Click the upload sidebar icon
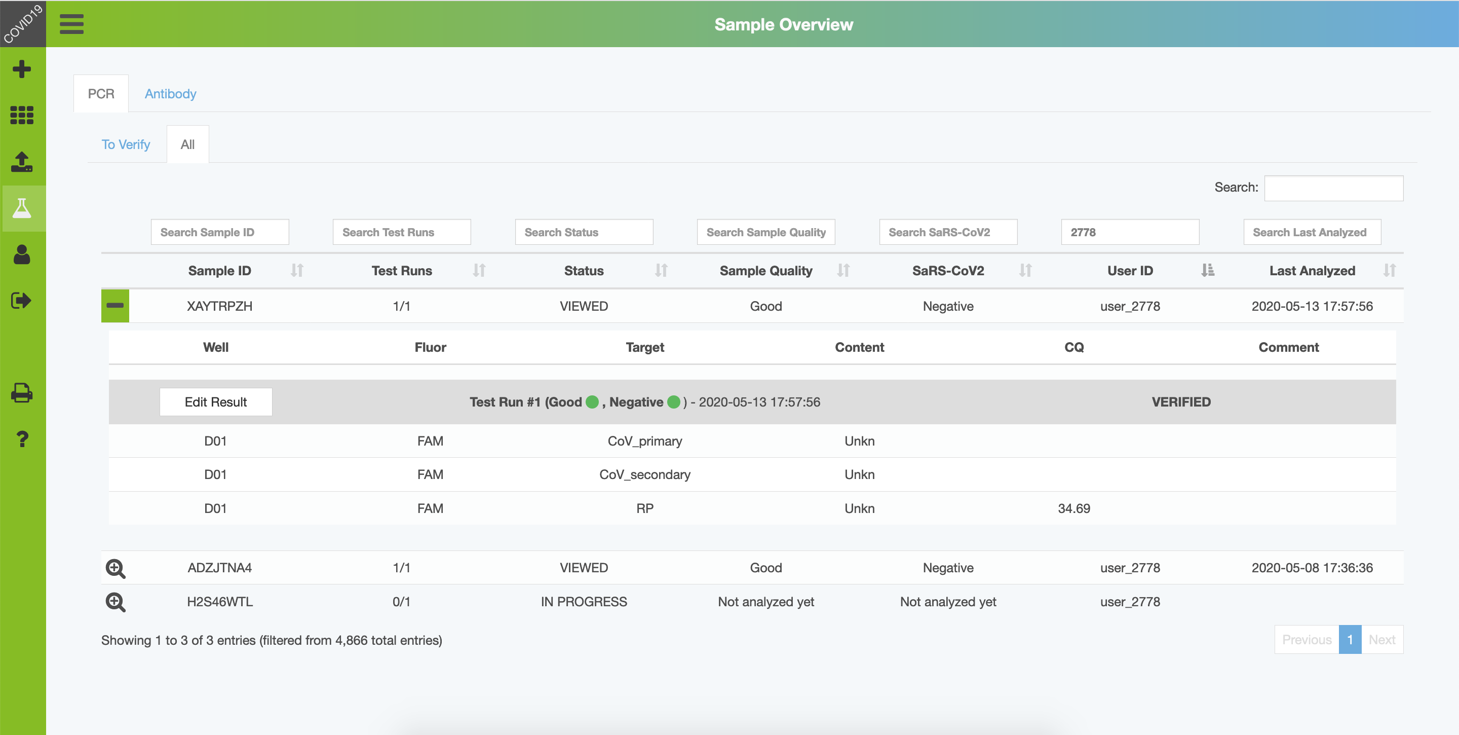The image size is (1459, 735). (22, 162)
